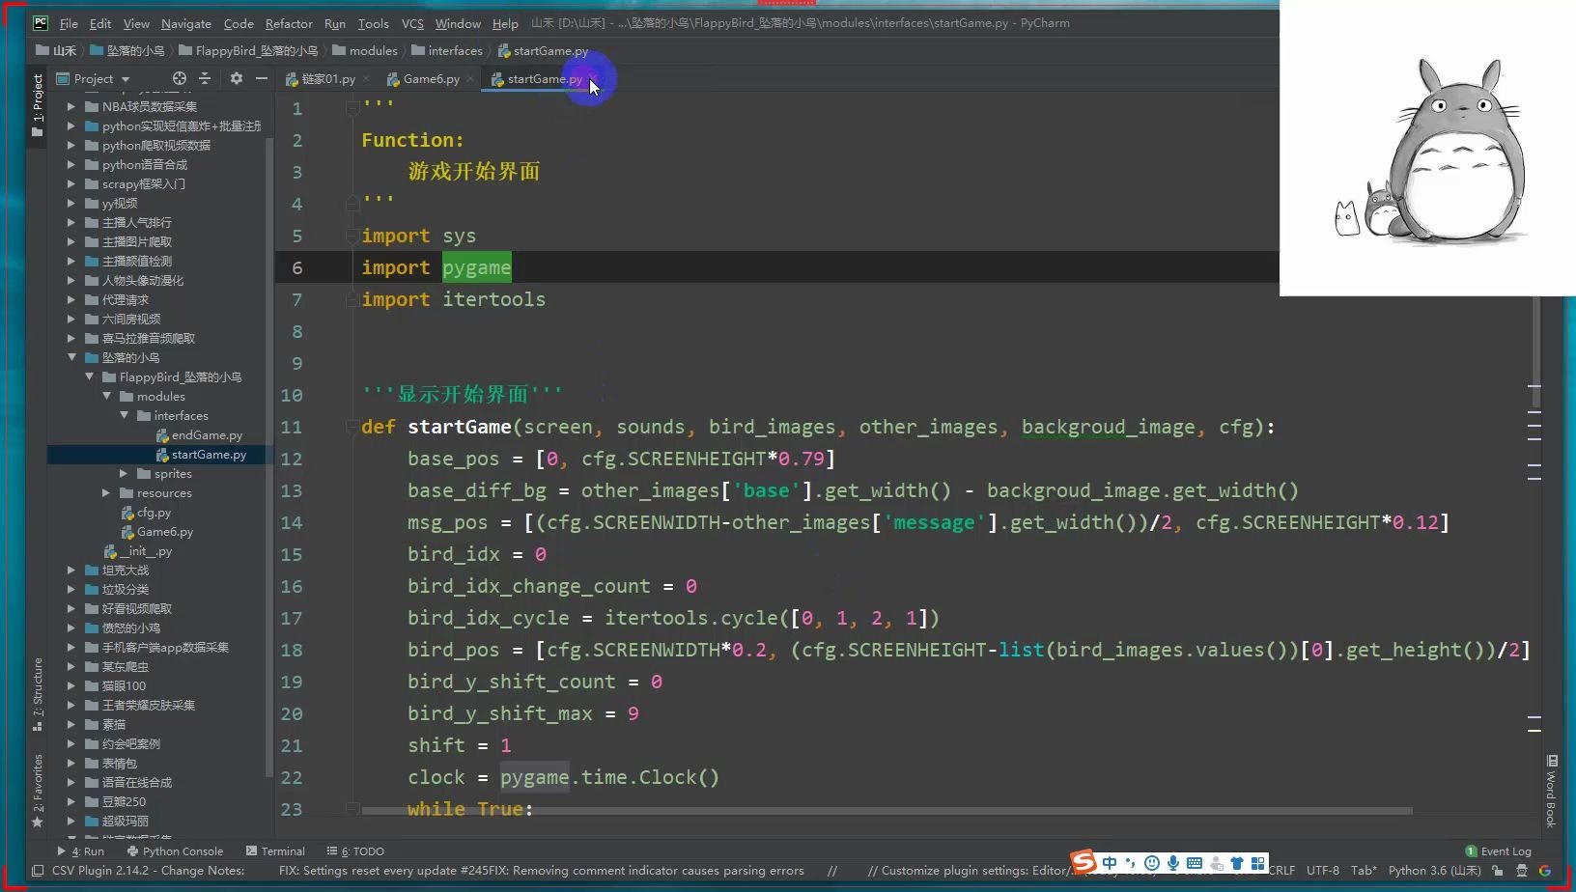This screenshot has width=1576, height=892.
Task: Open the VCS menu
Action: point(412,23)
